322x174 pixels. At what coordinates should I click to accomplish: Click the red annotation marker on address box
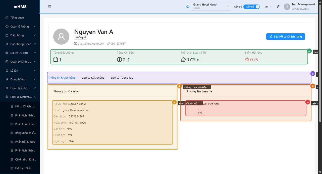coord(308,102)
